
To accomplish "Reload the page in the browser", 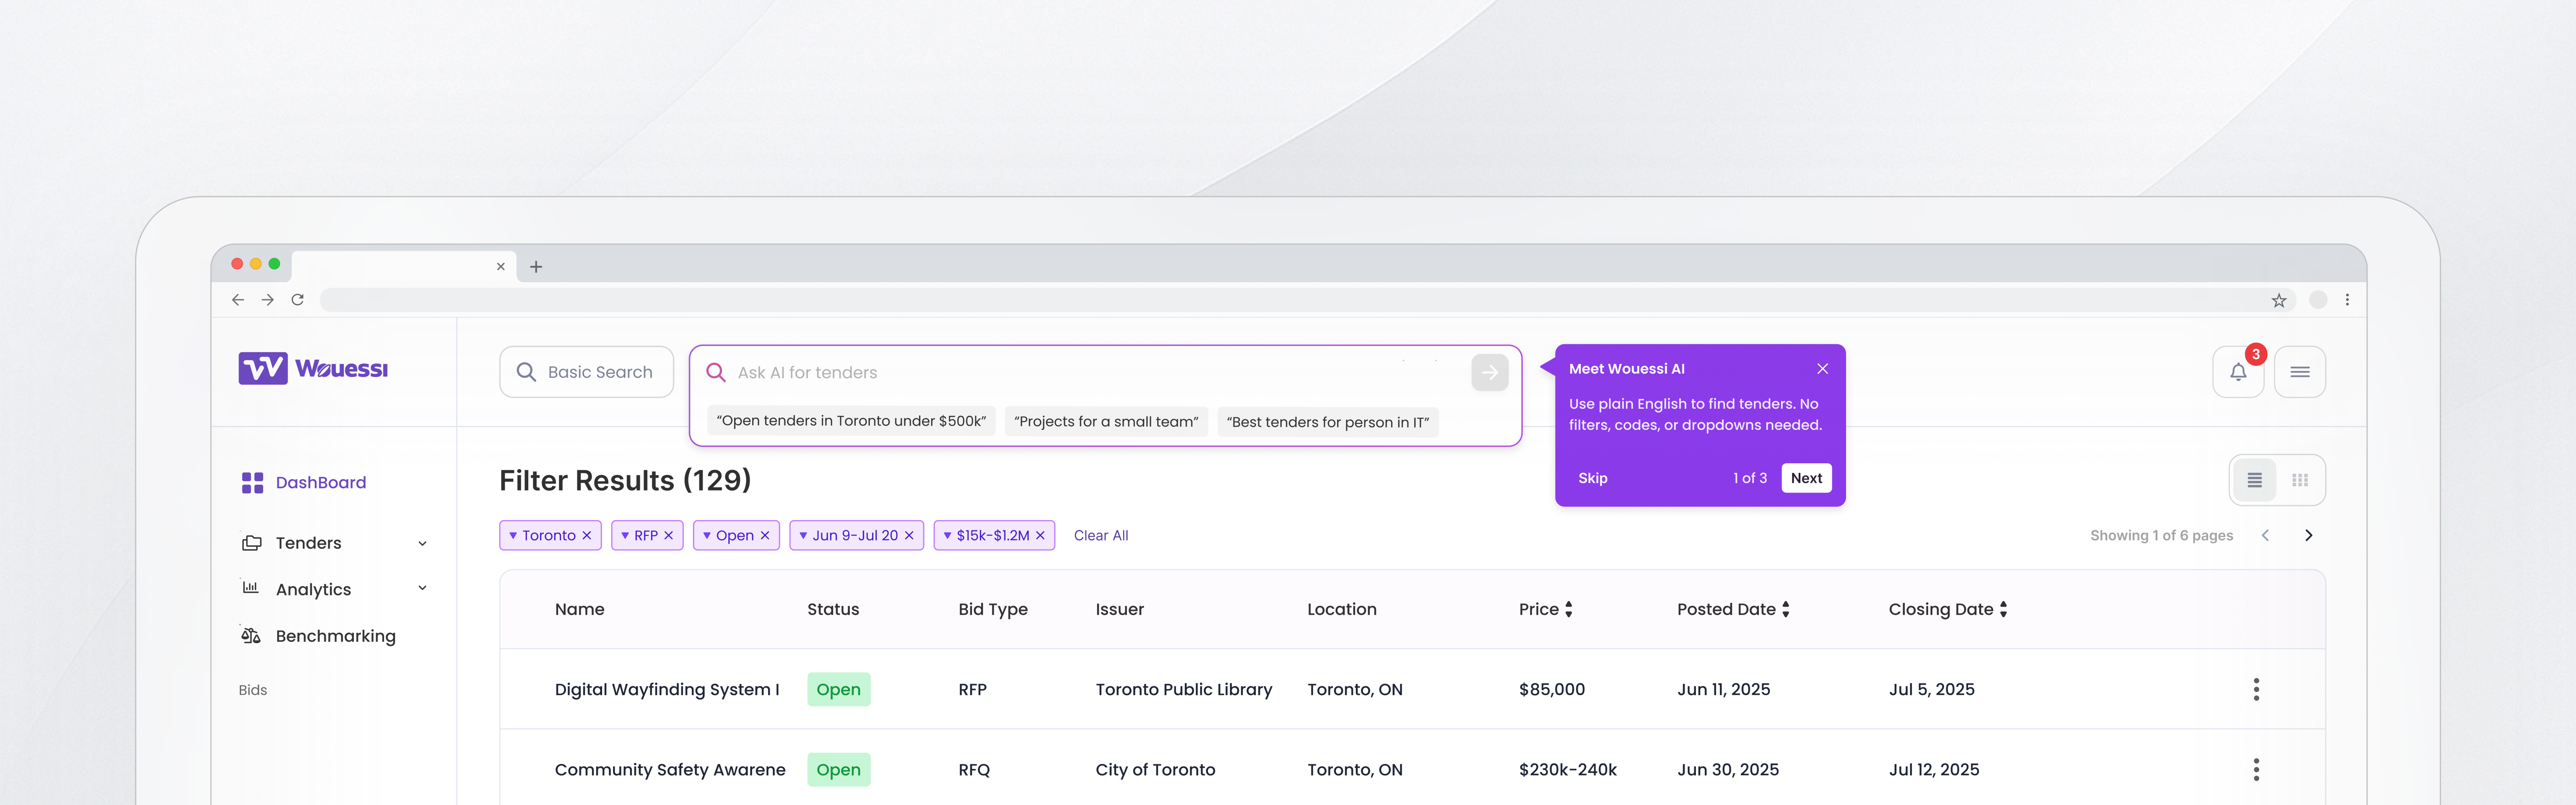I will pos(297,300).
